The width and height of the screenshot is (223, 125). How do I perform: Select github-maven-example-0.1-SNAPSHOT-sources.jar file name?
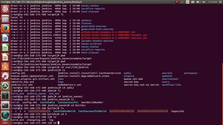(114, 38)
